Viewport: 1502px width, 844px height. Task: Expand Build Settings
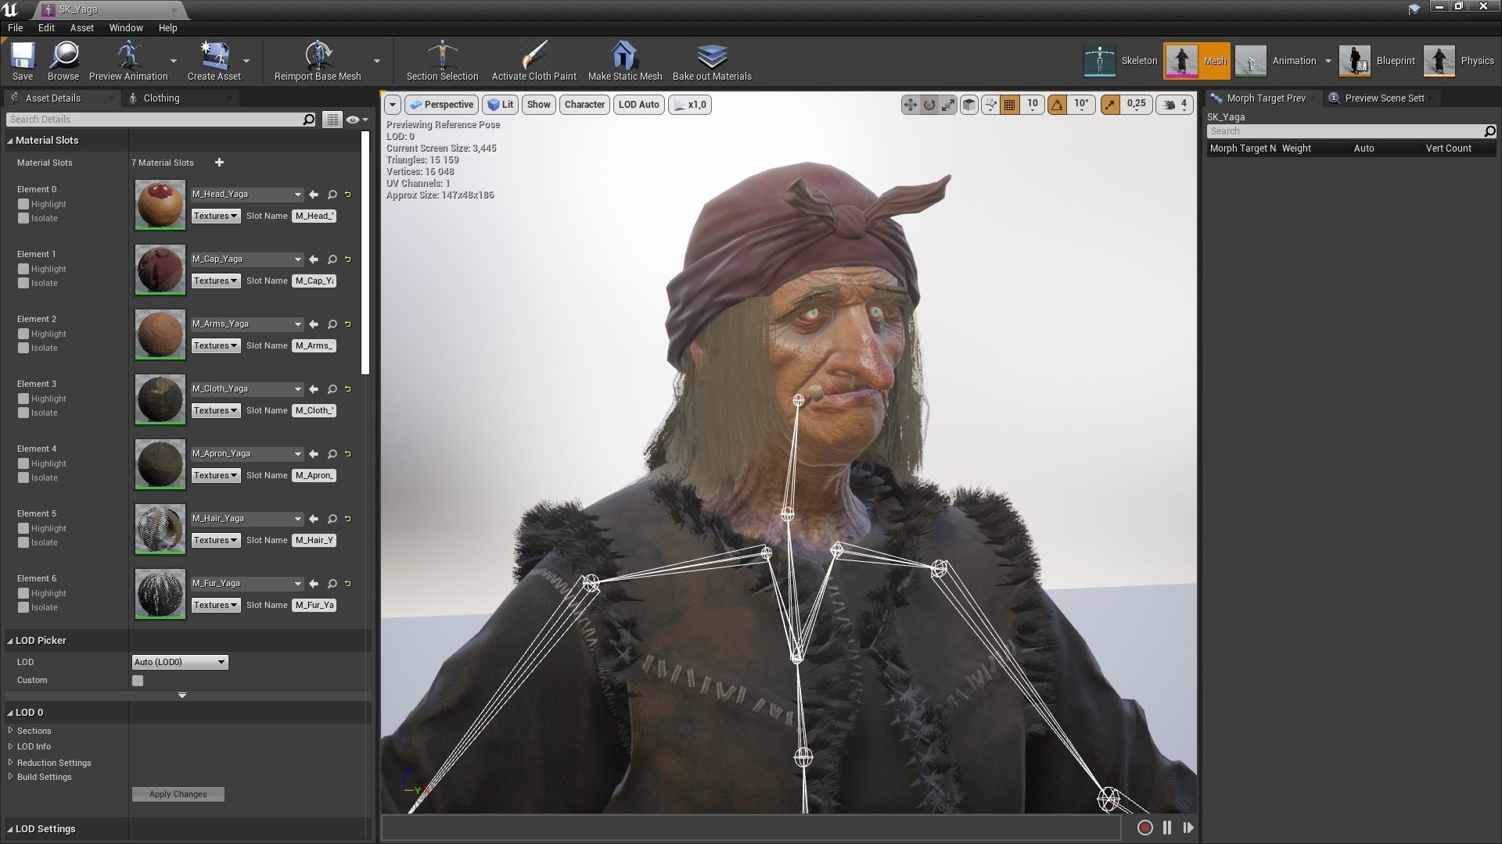click(11, 777)
